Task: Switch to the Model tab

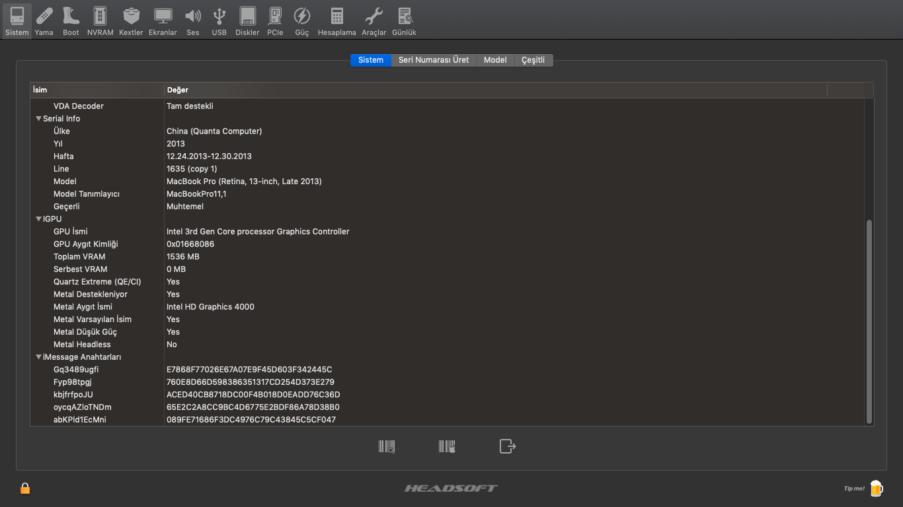Action: click(x=494, y=60)
